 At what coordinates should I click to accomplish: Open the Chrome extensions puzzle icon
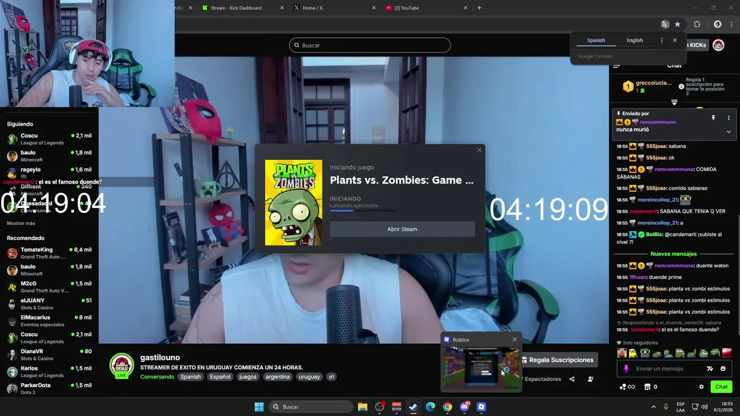point(697,24)
